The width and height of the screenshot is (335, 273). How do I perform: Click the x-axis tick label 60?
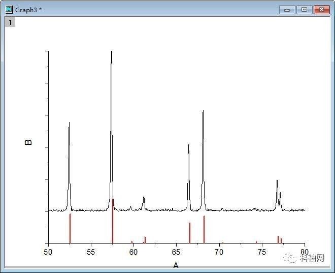tap(133, 252)
